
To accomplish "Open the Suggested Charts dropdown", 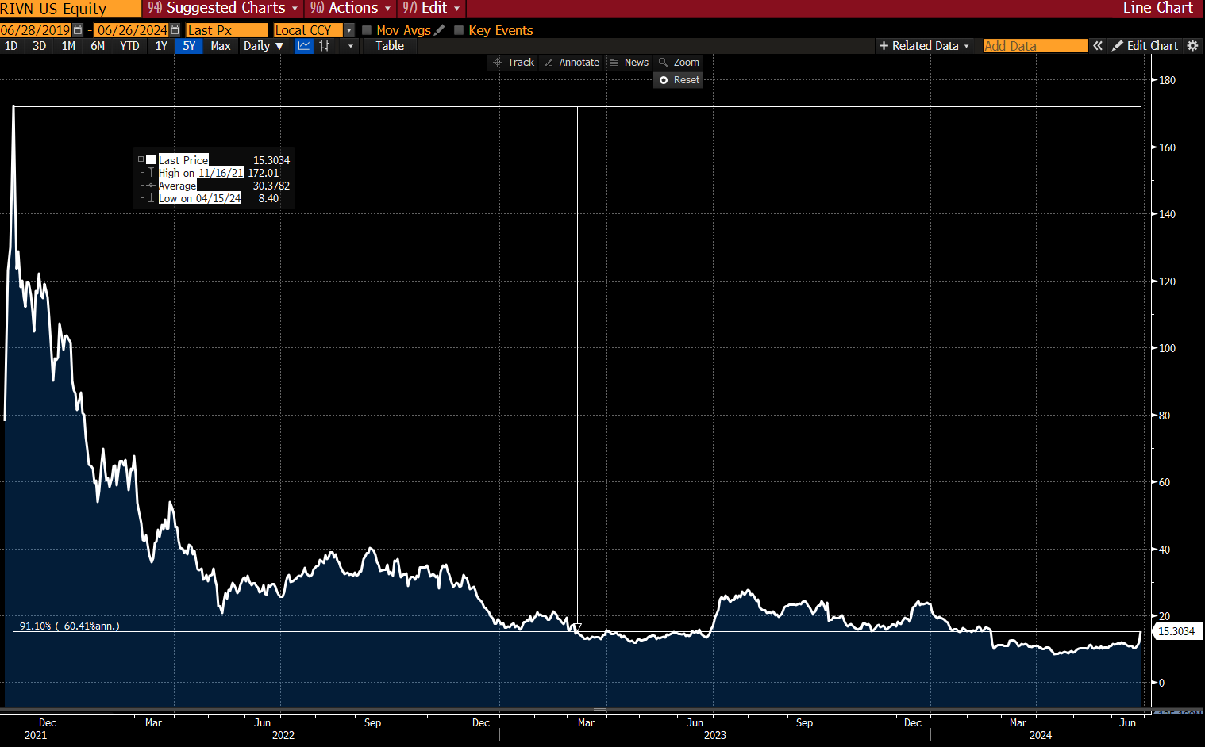I will pyautogui.click(x=223, y=8).
